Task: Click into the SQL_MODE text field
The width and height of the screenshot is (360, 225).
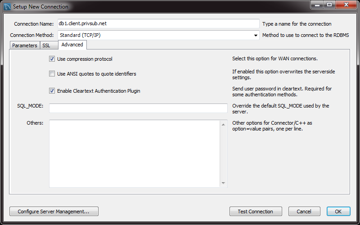Action: tap(138, 108)
